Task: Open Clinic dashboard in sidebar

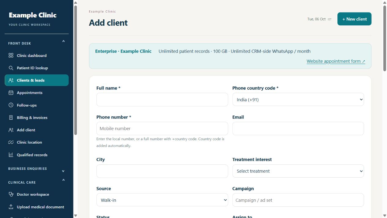Action: [x=37, y=55]
